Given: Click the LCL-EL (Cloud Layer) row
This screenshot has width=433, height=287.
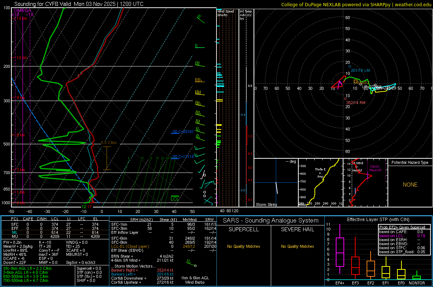Looking at the screenshot, I should pyautogui.click(x=164, y=246).
